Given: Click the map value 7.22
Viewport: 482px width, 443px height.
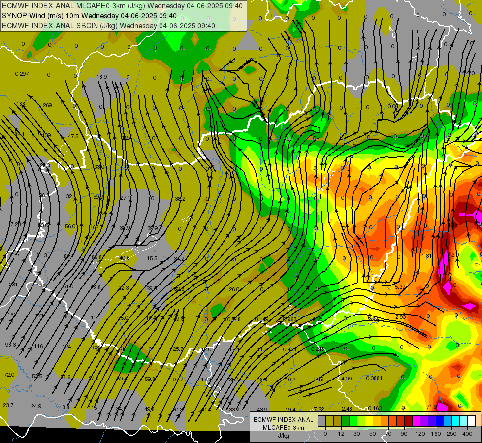Looking at the screenshot, I should [x=319, y=409].
